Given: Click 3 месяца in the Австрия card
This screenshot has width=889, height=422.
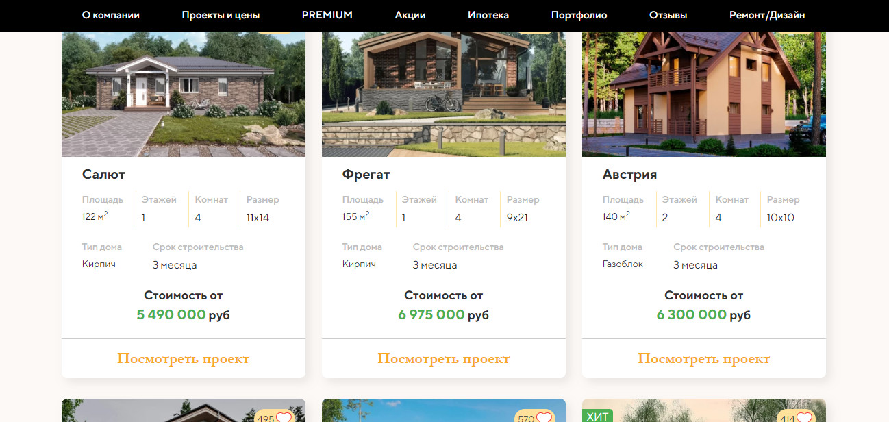Looking at the screenshot, I should click(x=695, y=265).
